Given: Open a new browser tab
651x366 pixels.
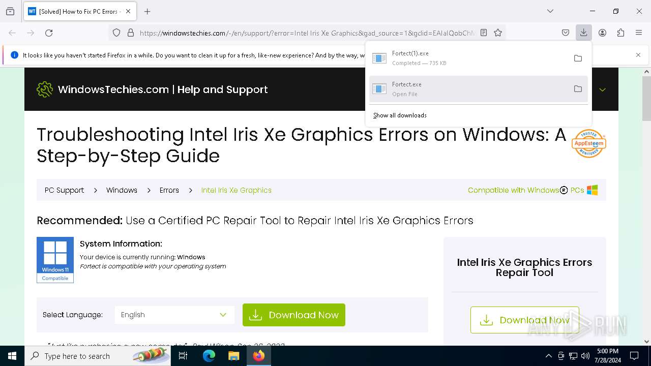Looking at the screenshot, I should tap(147, 11).
